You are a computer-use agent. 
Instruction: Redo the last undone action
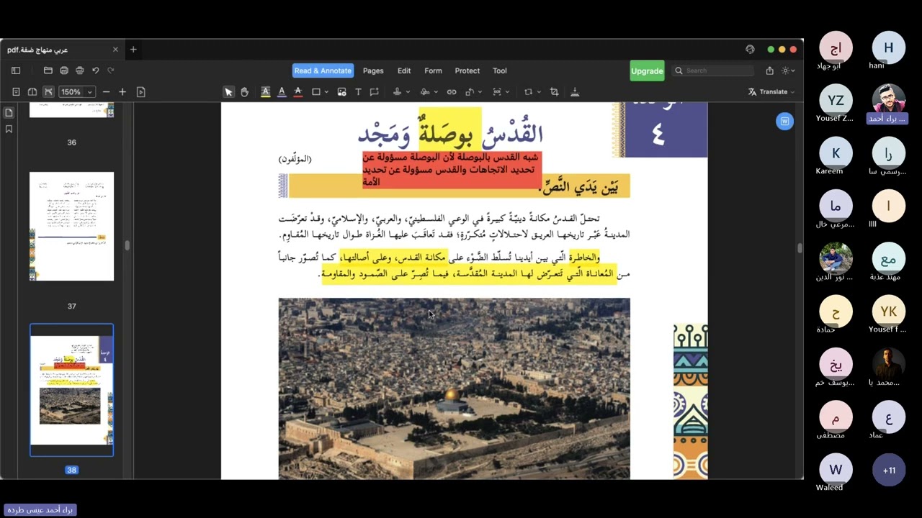(x=111, y=71)
